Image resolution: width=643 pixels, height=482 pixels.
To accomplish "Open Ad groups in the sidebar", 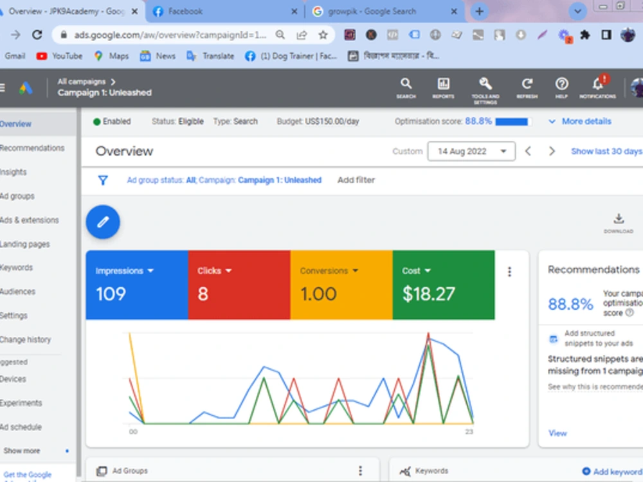I will point(17,196).
